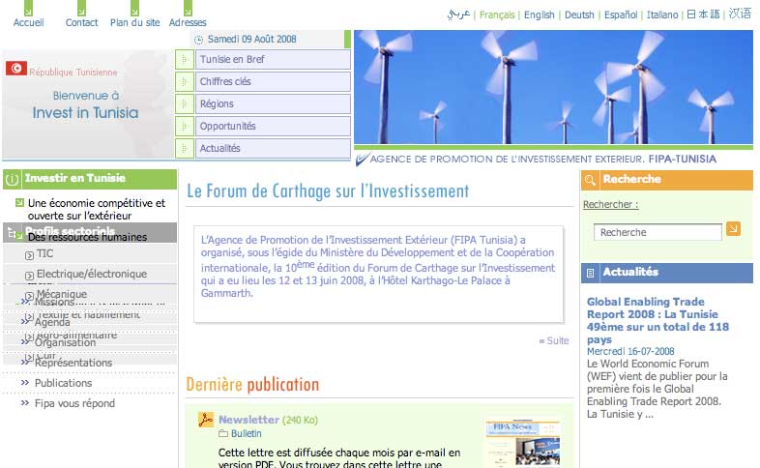Screen dimensions: 760x468
Task: Click the green arrow above Accueil
Action: tap(28, 9)
